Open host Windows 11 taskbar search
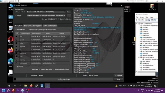165x93 pixels. click(8, 90)
